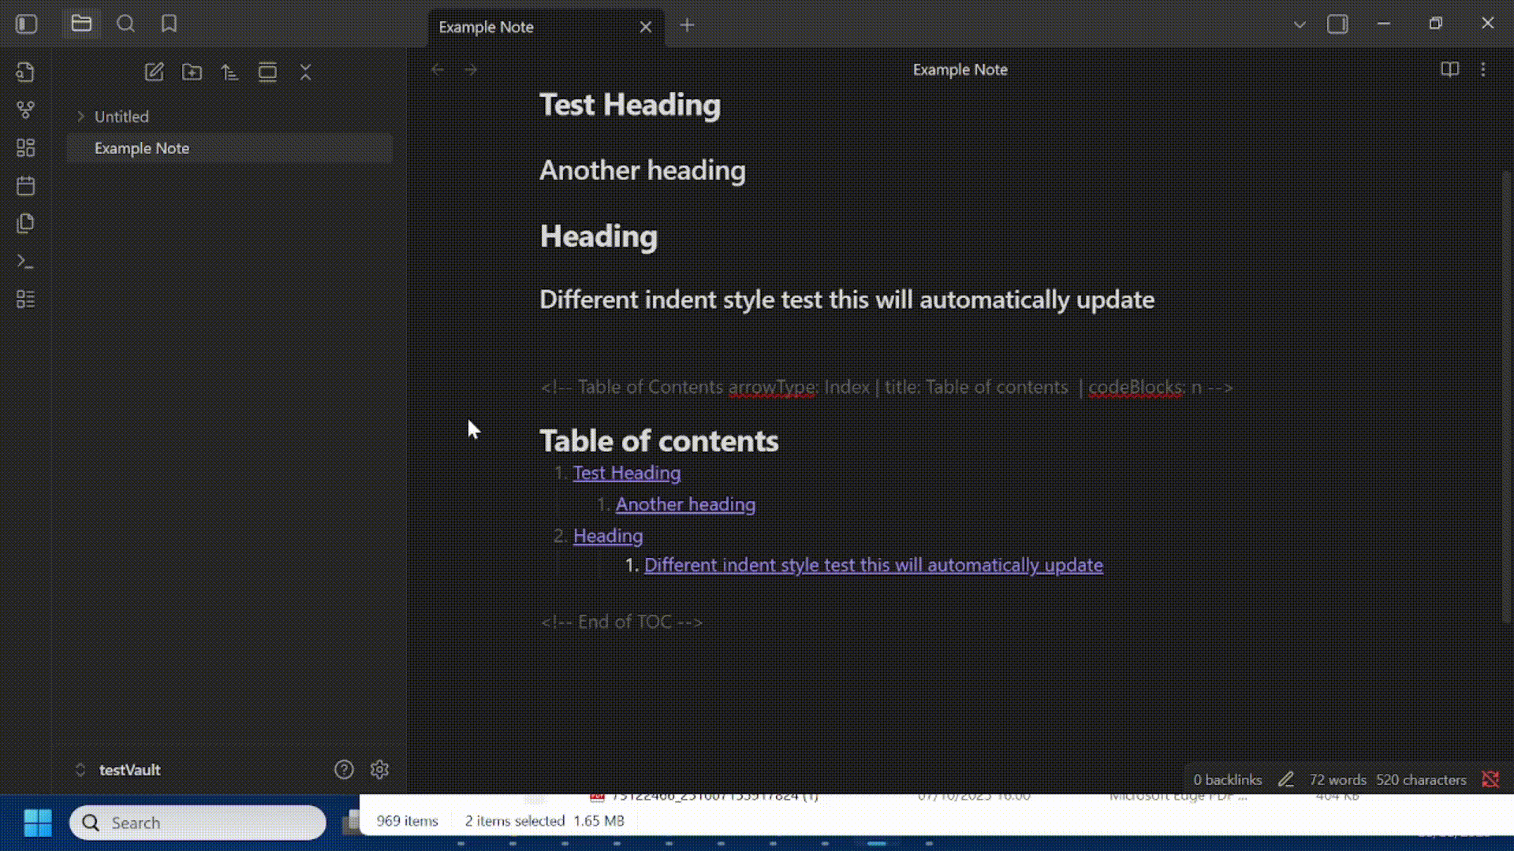The height and width of the screenshot is (851, 1514).
Task: Click the new note icon in file explorer
Action: point(154,72)
